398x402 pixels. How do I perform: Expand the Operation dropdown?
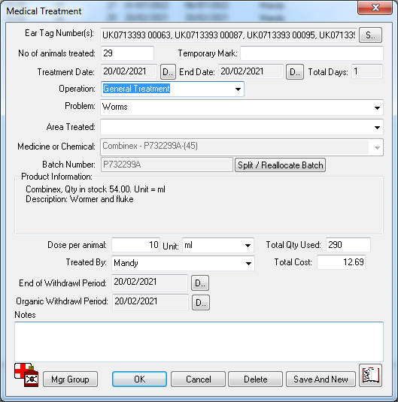(238, 89)
